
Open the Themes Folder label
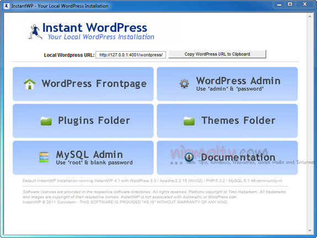point(238,120)
